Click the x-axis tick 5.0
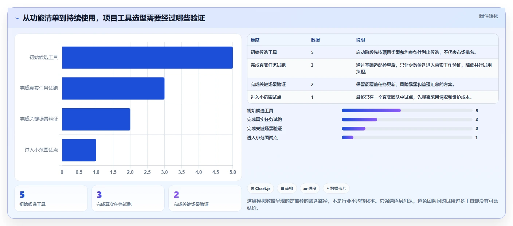 click(232, 172)
